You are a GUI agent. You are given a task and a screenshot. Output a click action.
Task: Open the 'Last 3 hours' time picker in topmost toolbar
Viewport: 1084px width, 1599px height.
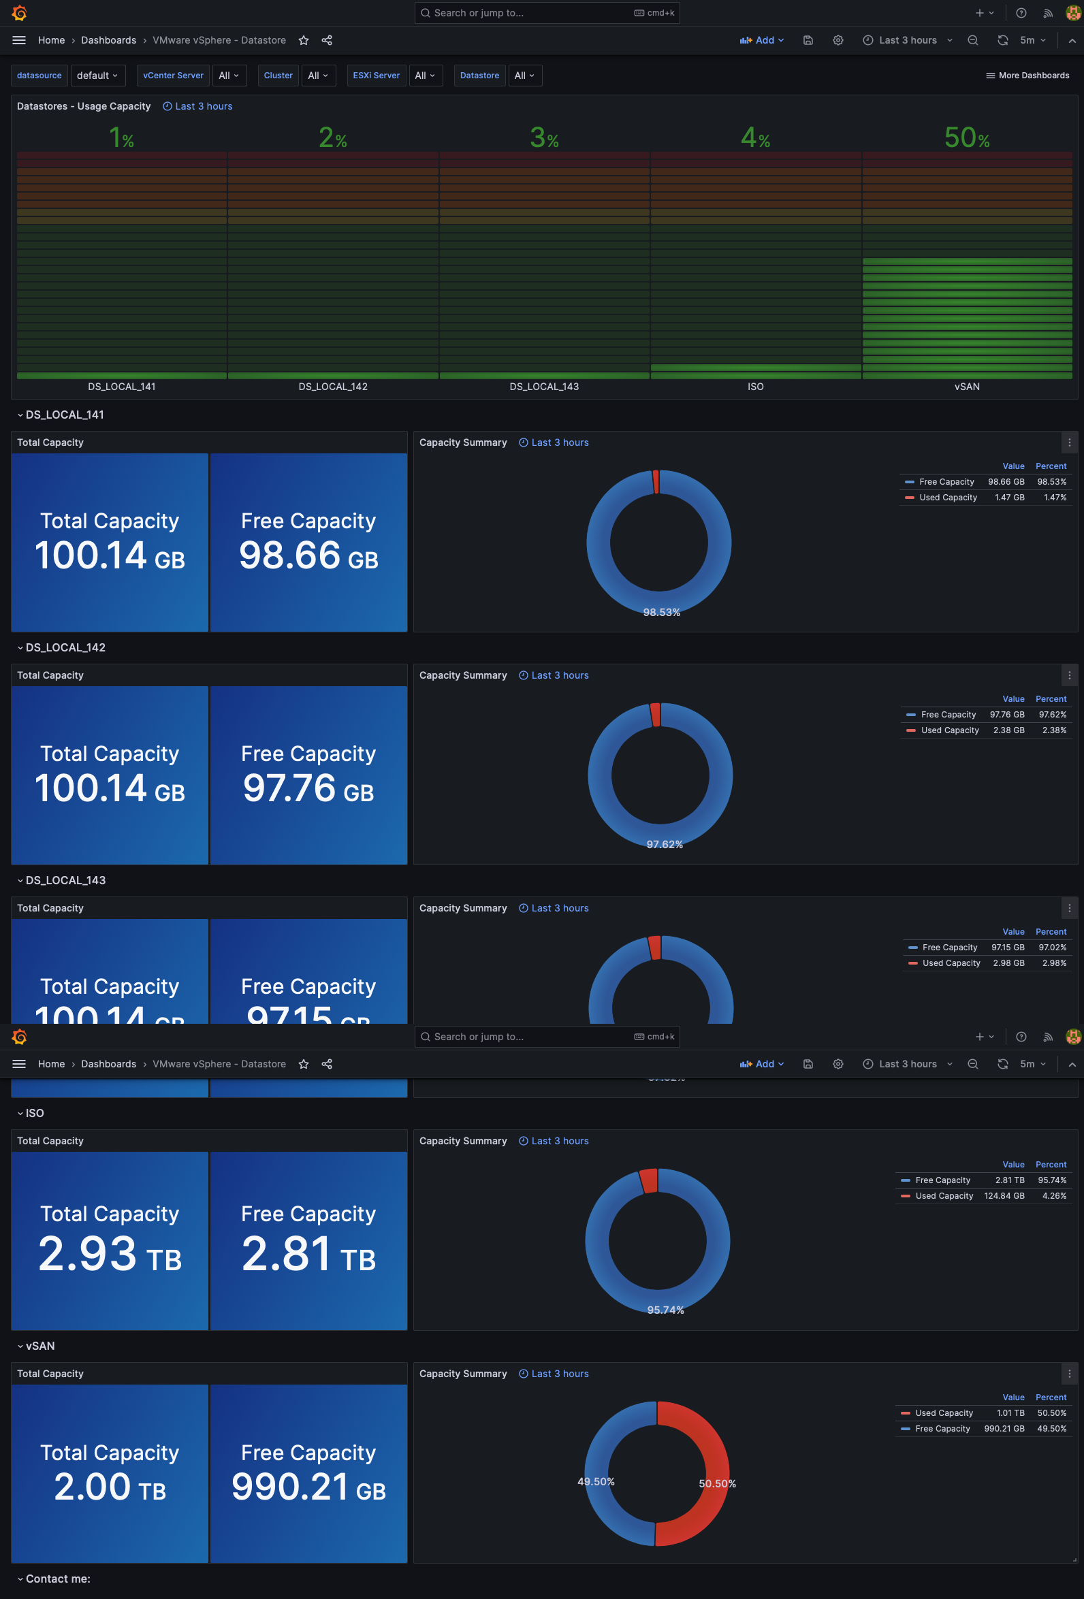(x=907, y=40)
